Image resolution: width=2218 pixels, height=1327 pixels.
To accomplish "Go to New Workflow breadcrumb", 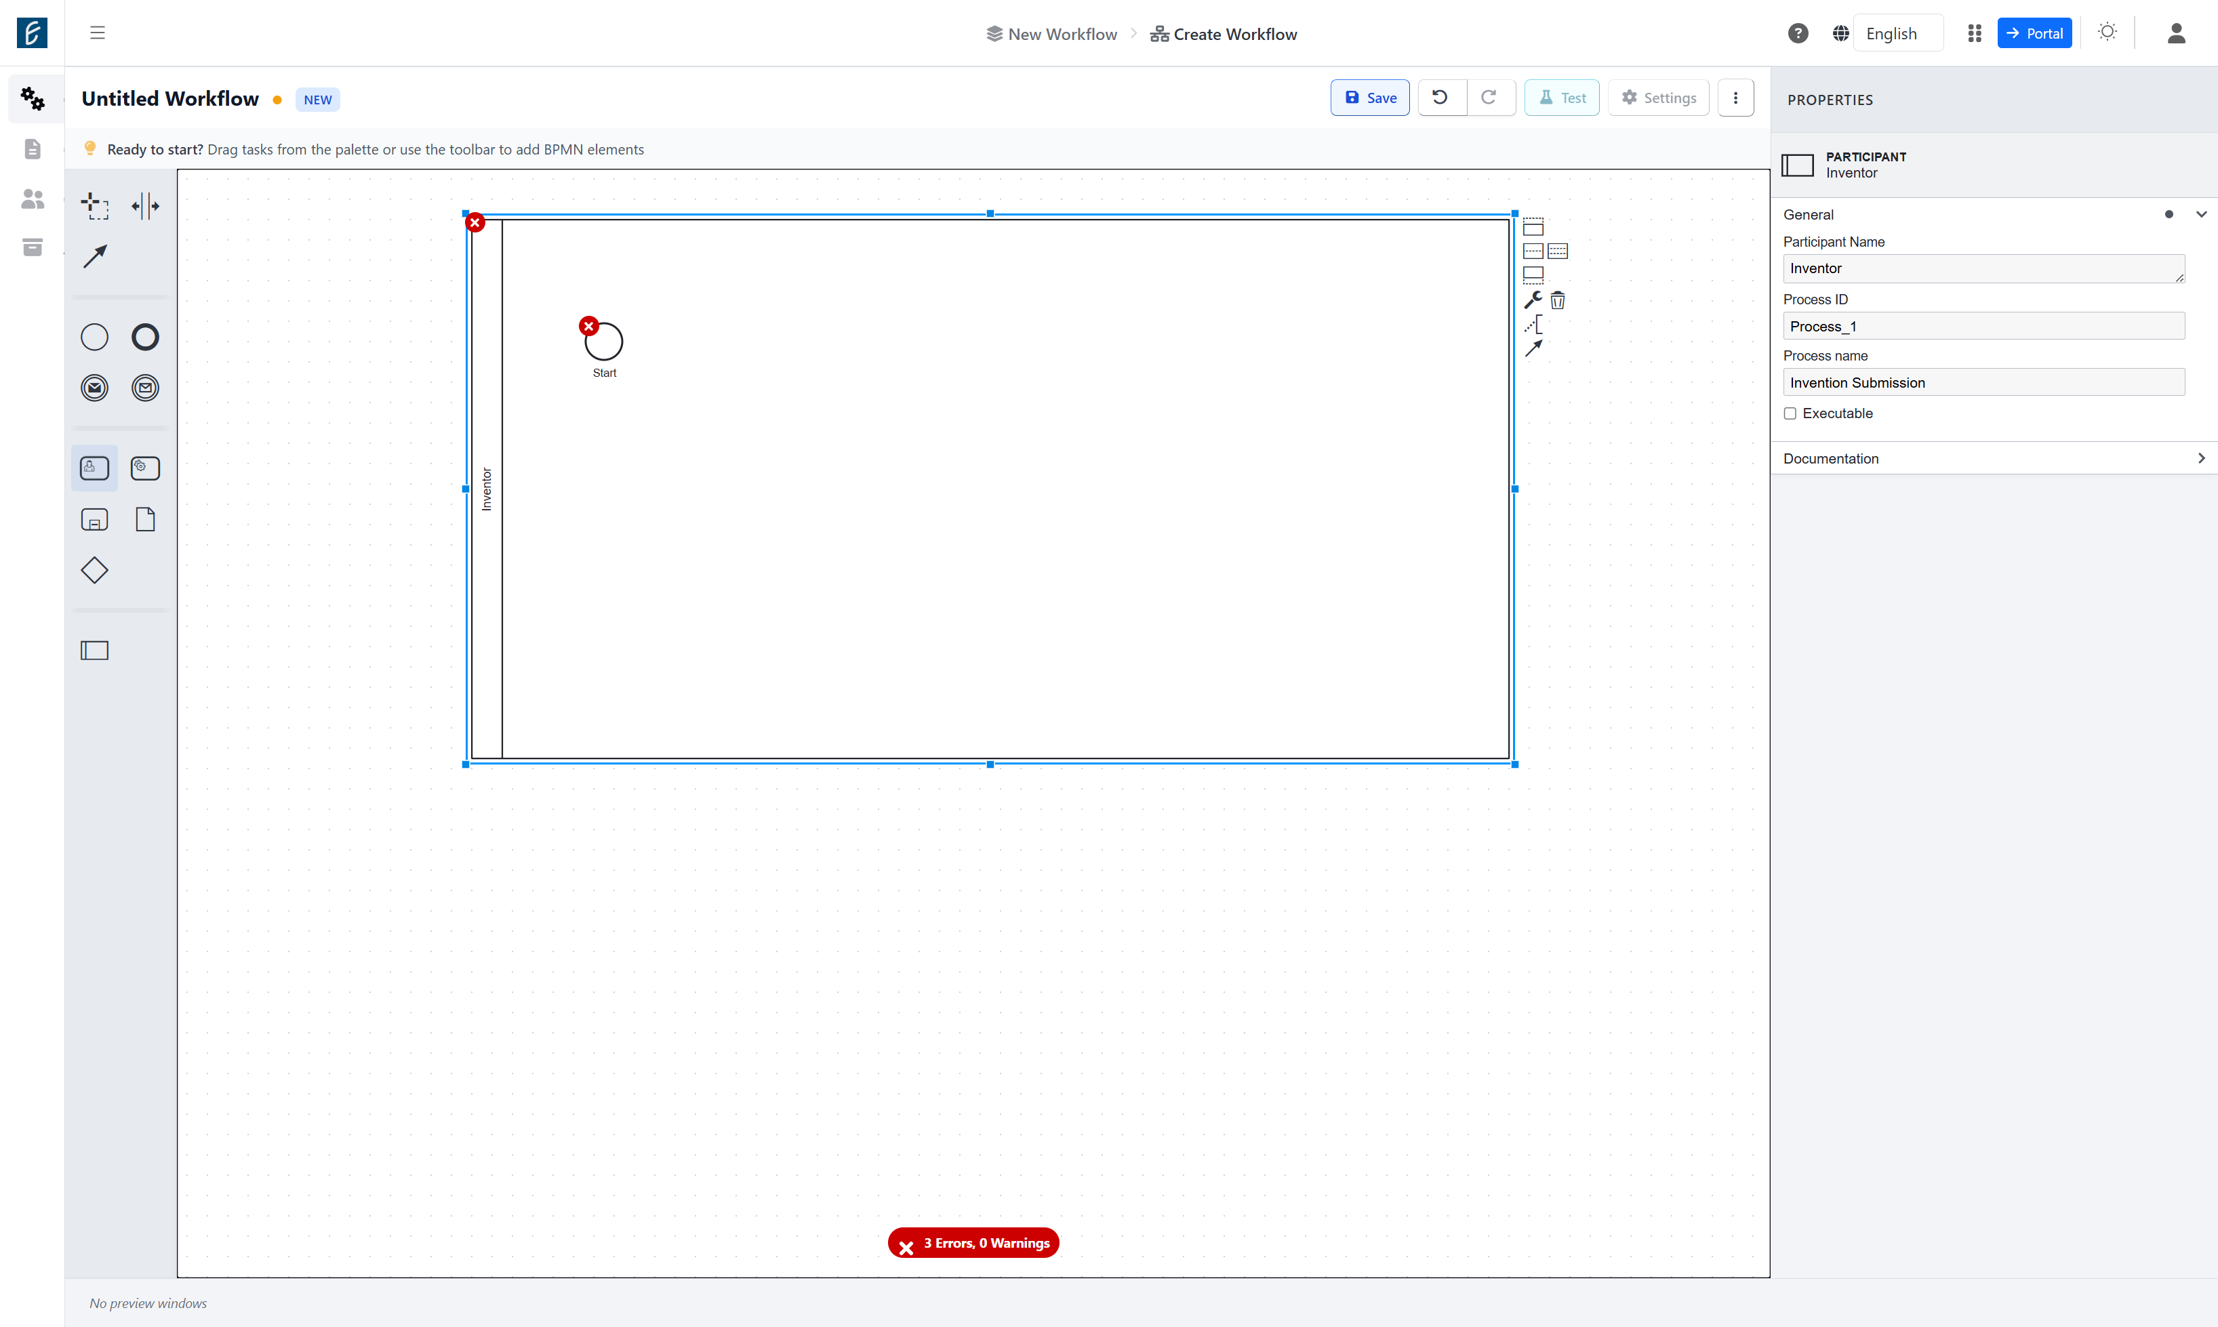I will coord(1052,34).
